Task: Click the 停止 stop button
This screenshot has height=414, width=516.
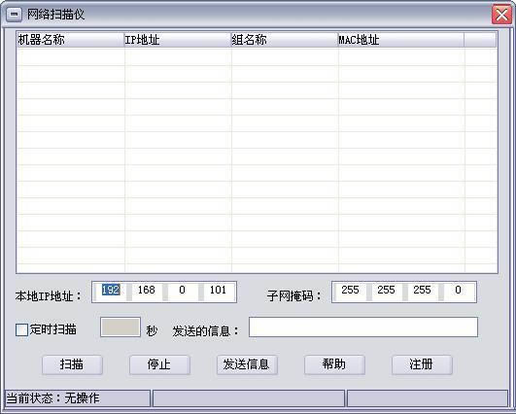Action: (x=159, y=364)
